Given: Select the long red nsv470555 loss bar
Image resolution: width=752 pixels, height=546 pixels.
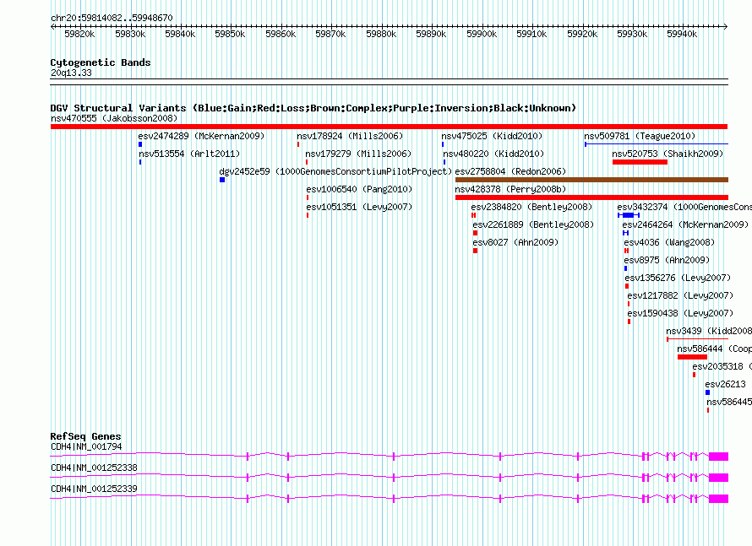Looking at the screenshot, I should point(389,127).
